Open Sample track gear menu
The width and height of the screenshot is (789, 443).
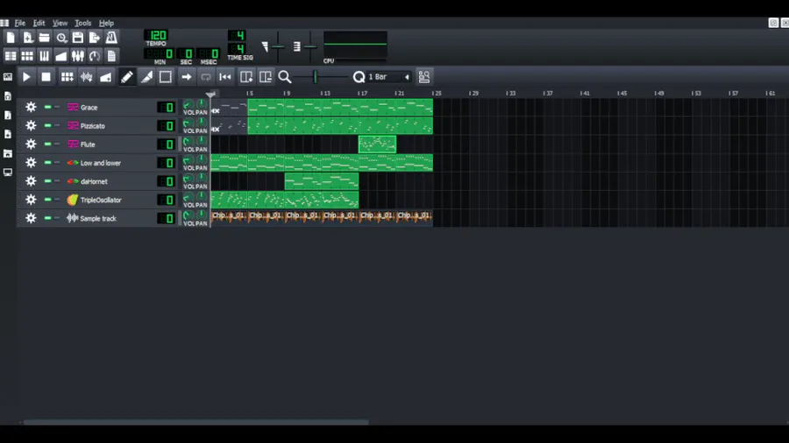click(31, 219)
